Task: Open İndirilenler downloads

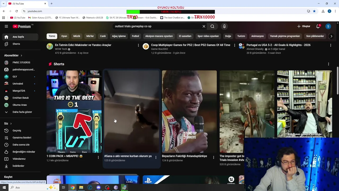Action: [x=20, y=166]
